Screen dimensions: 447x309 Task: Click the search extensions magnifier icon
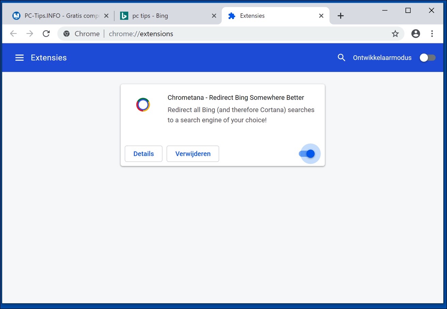pyautogui.click(x=341, y=58)
